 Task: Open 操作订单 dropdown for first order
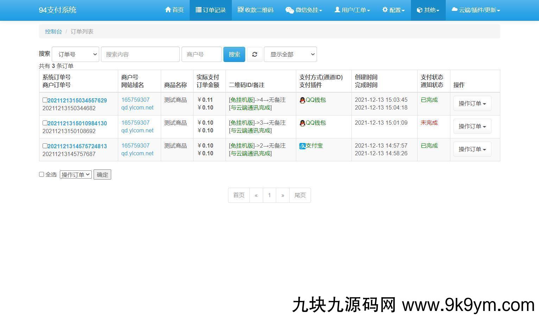coord(472,104)
